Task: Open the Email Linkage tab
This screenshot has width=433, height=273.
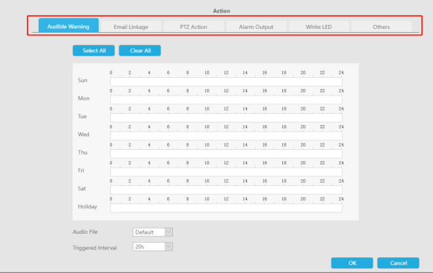Action: [130, 27]
